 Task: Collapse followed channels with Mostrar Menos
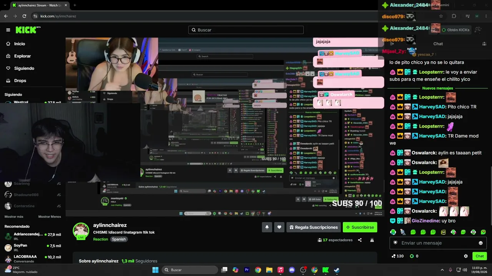coord(50,217)
